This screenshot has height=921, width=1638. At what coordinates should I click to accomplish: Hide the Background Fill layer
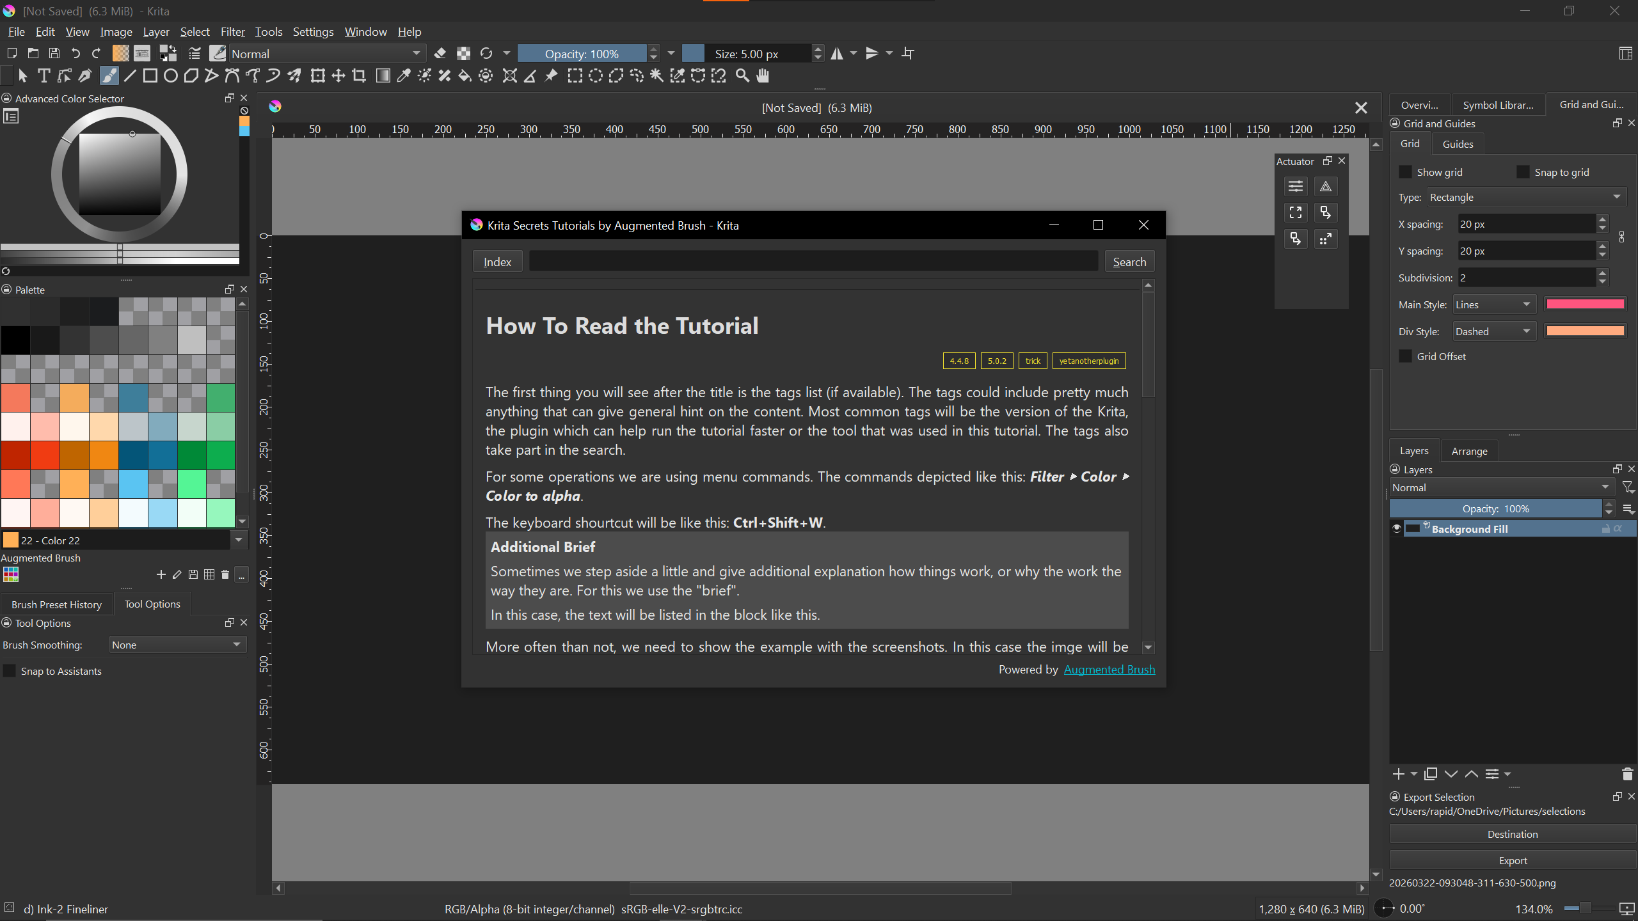pos(1397,529)
